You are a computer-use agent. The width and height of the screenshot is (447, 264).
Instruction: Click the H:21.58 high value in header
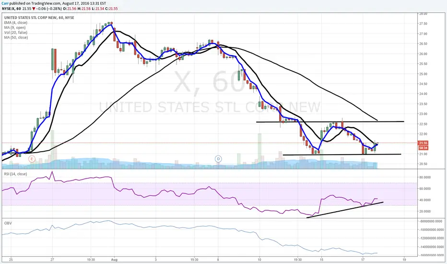(x=84, y=9)
